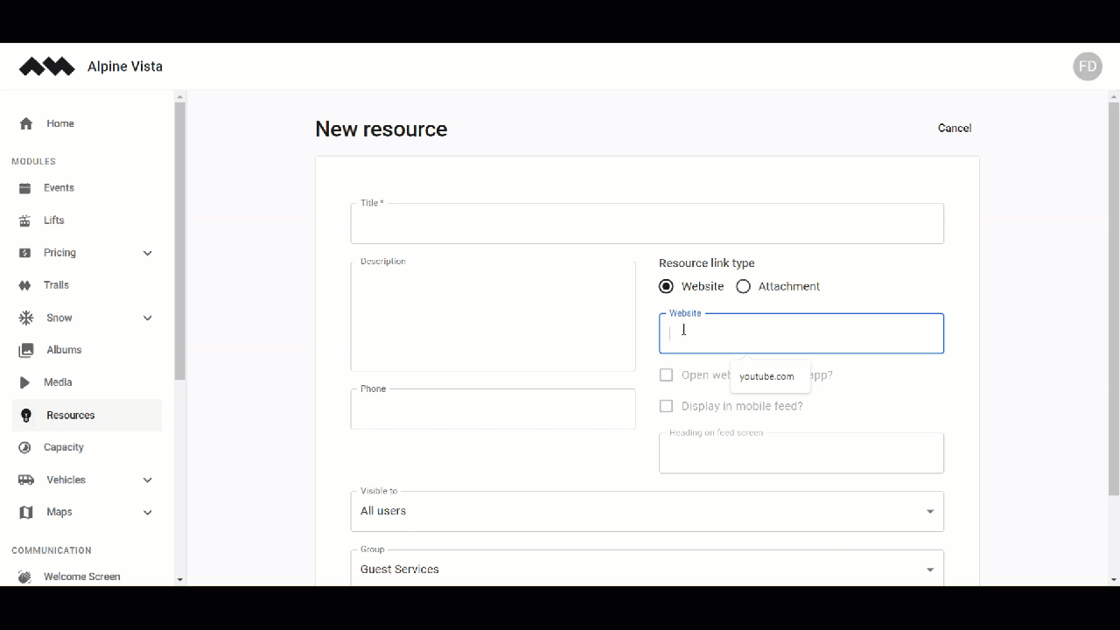Check the Open website in app checkbox
Screen dimensions: 1120x630
666,374
